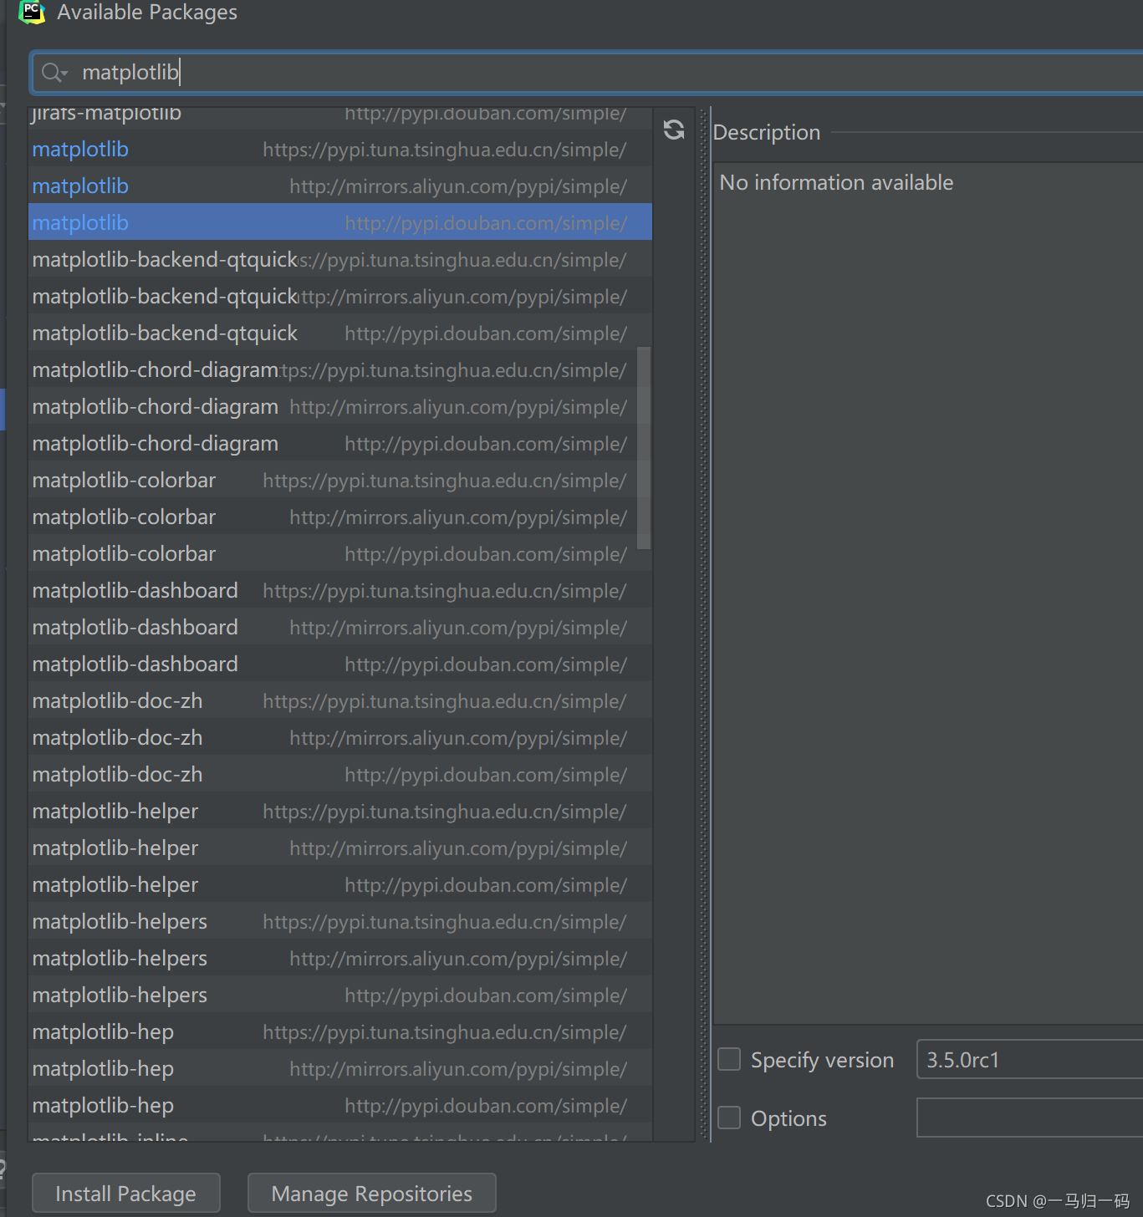Enable the Options checkbox
Image resolution: width=1143 pixels, height=1217 pixels.
coord(729,1118)
